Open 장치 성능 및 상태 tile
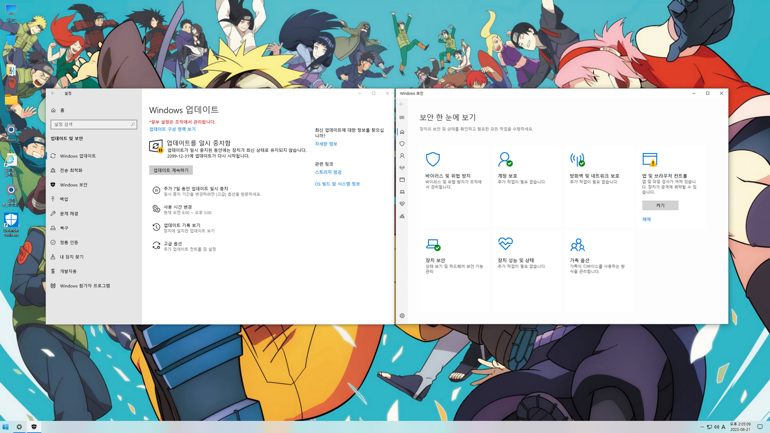The width and height of the screenshot is (770, 433). click(527, 271)
